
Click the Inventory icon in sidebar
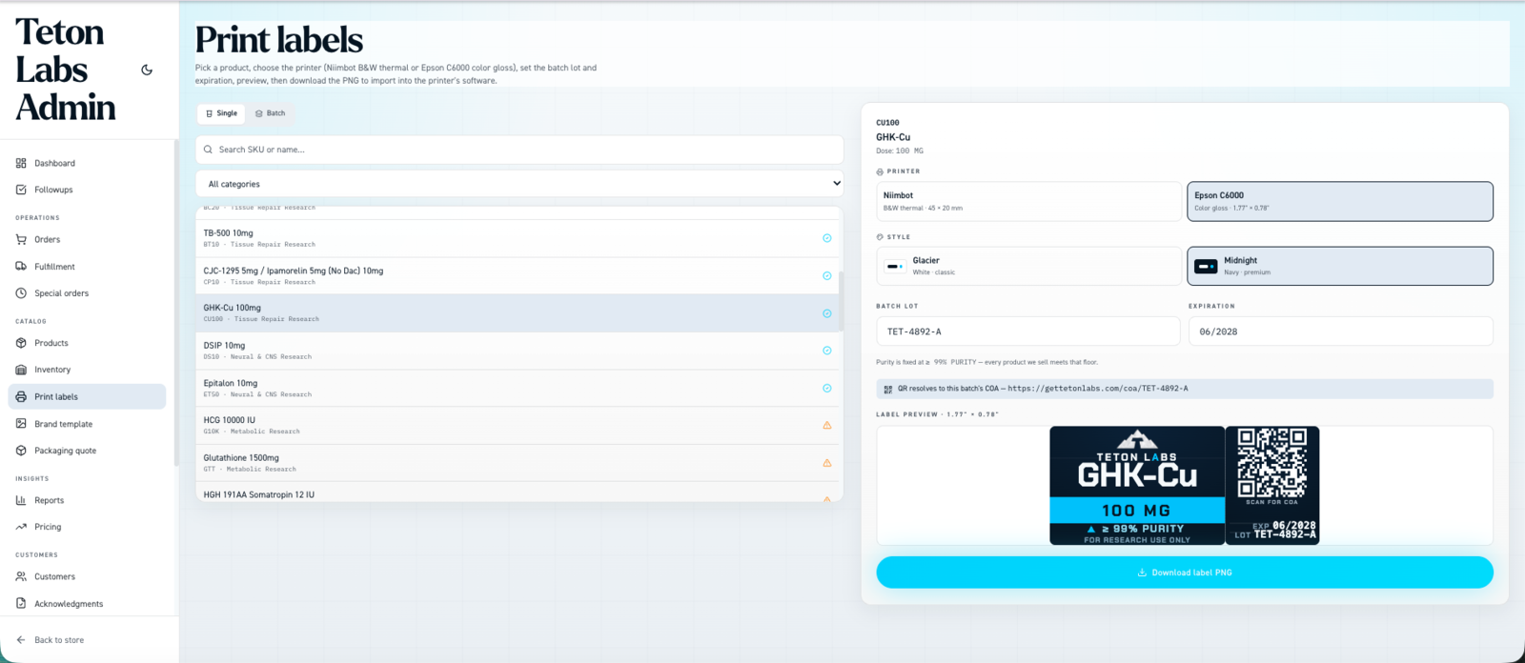tap(21, 370)
